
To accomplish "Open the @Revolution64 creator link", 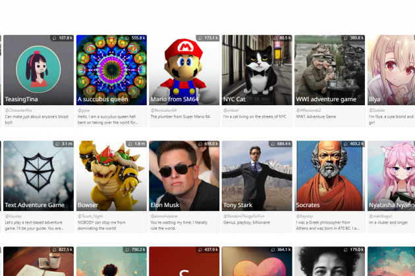I will coord(165,110).
